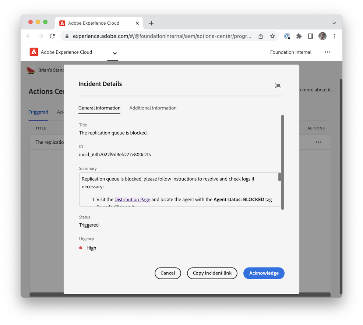Click the watermelon program icon
363x325 pixels.
pos(31,70)
